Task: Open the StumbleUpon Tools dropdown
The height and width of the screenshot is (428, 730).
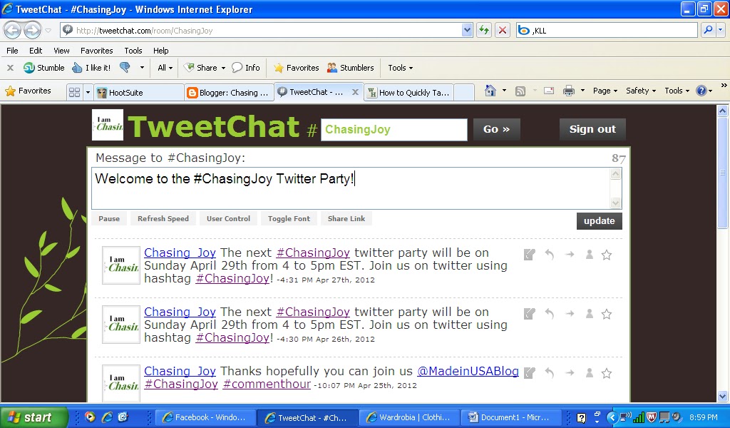Action: click(x=401, y=68)
